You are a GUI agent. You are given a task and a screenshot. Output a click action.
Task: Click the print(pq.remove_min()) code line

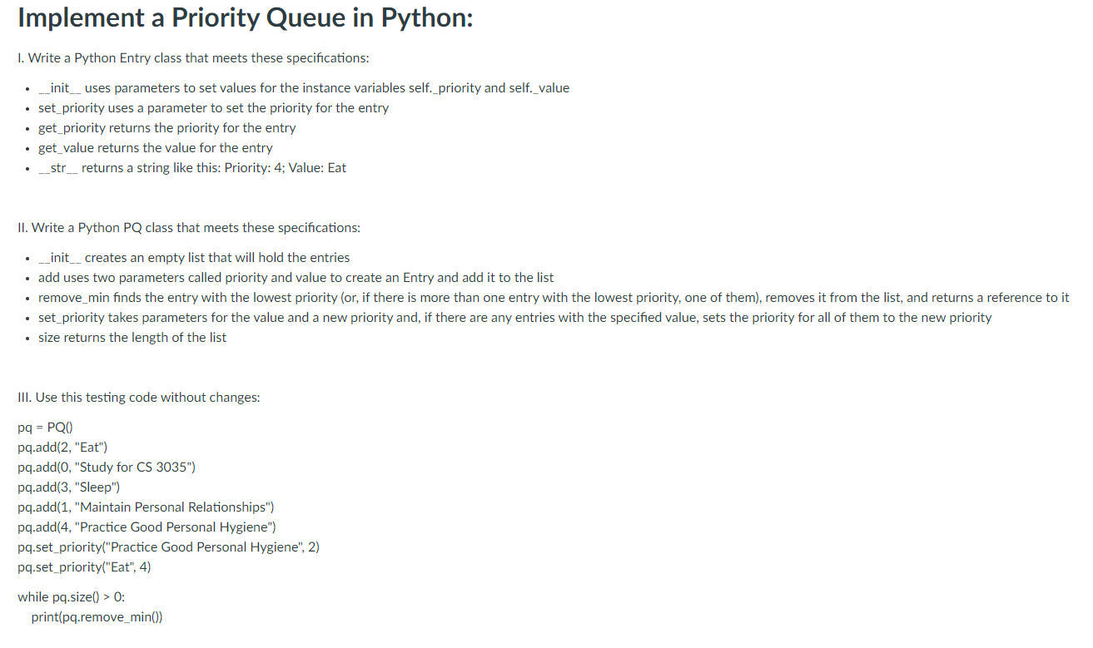click(x=97, y=617)
